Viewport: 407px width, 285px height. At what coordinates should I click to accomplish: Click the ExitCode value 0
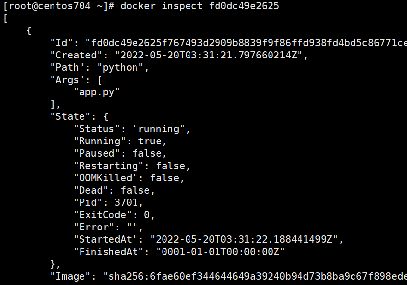click(x=147, y=215)
